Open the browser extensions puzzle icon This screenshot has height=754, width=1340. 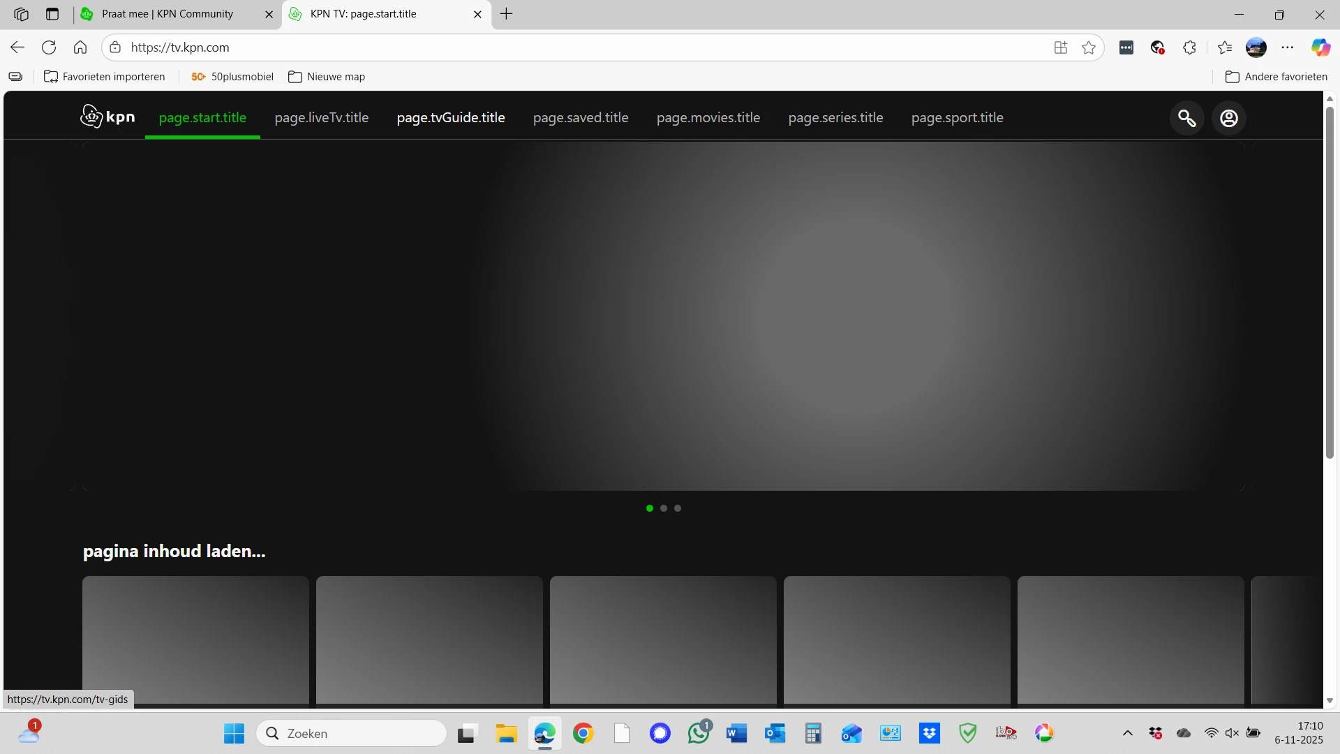(x=1189, y=47)
